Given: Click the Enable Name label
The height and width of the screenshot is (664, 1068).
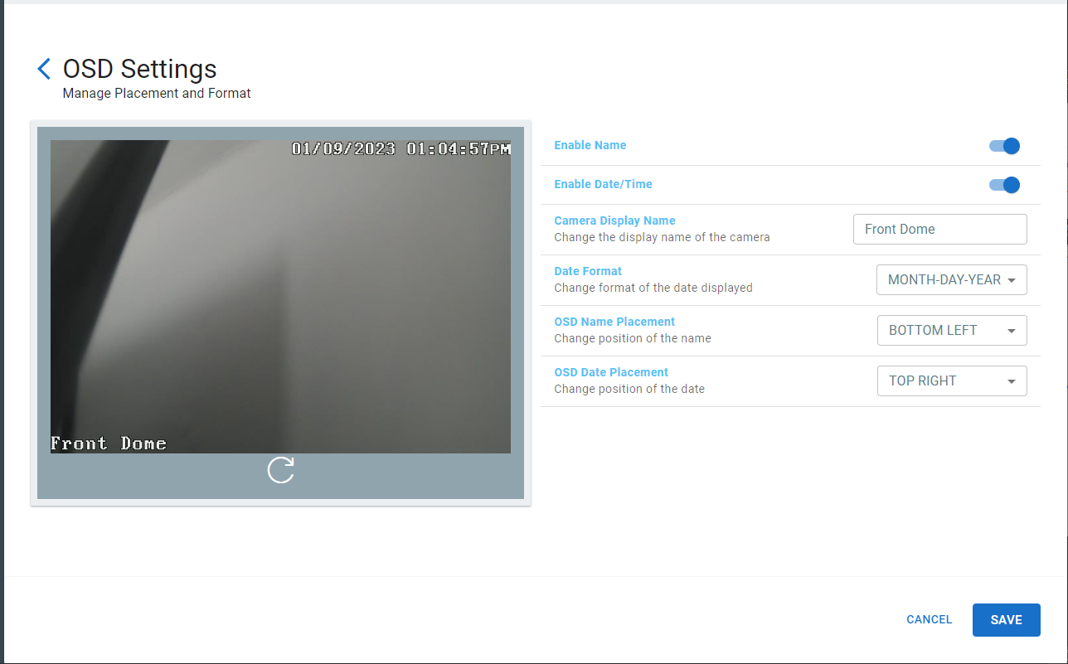Looking at the screenshot, I should coord(590,145).
